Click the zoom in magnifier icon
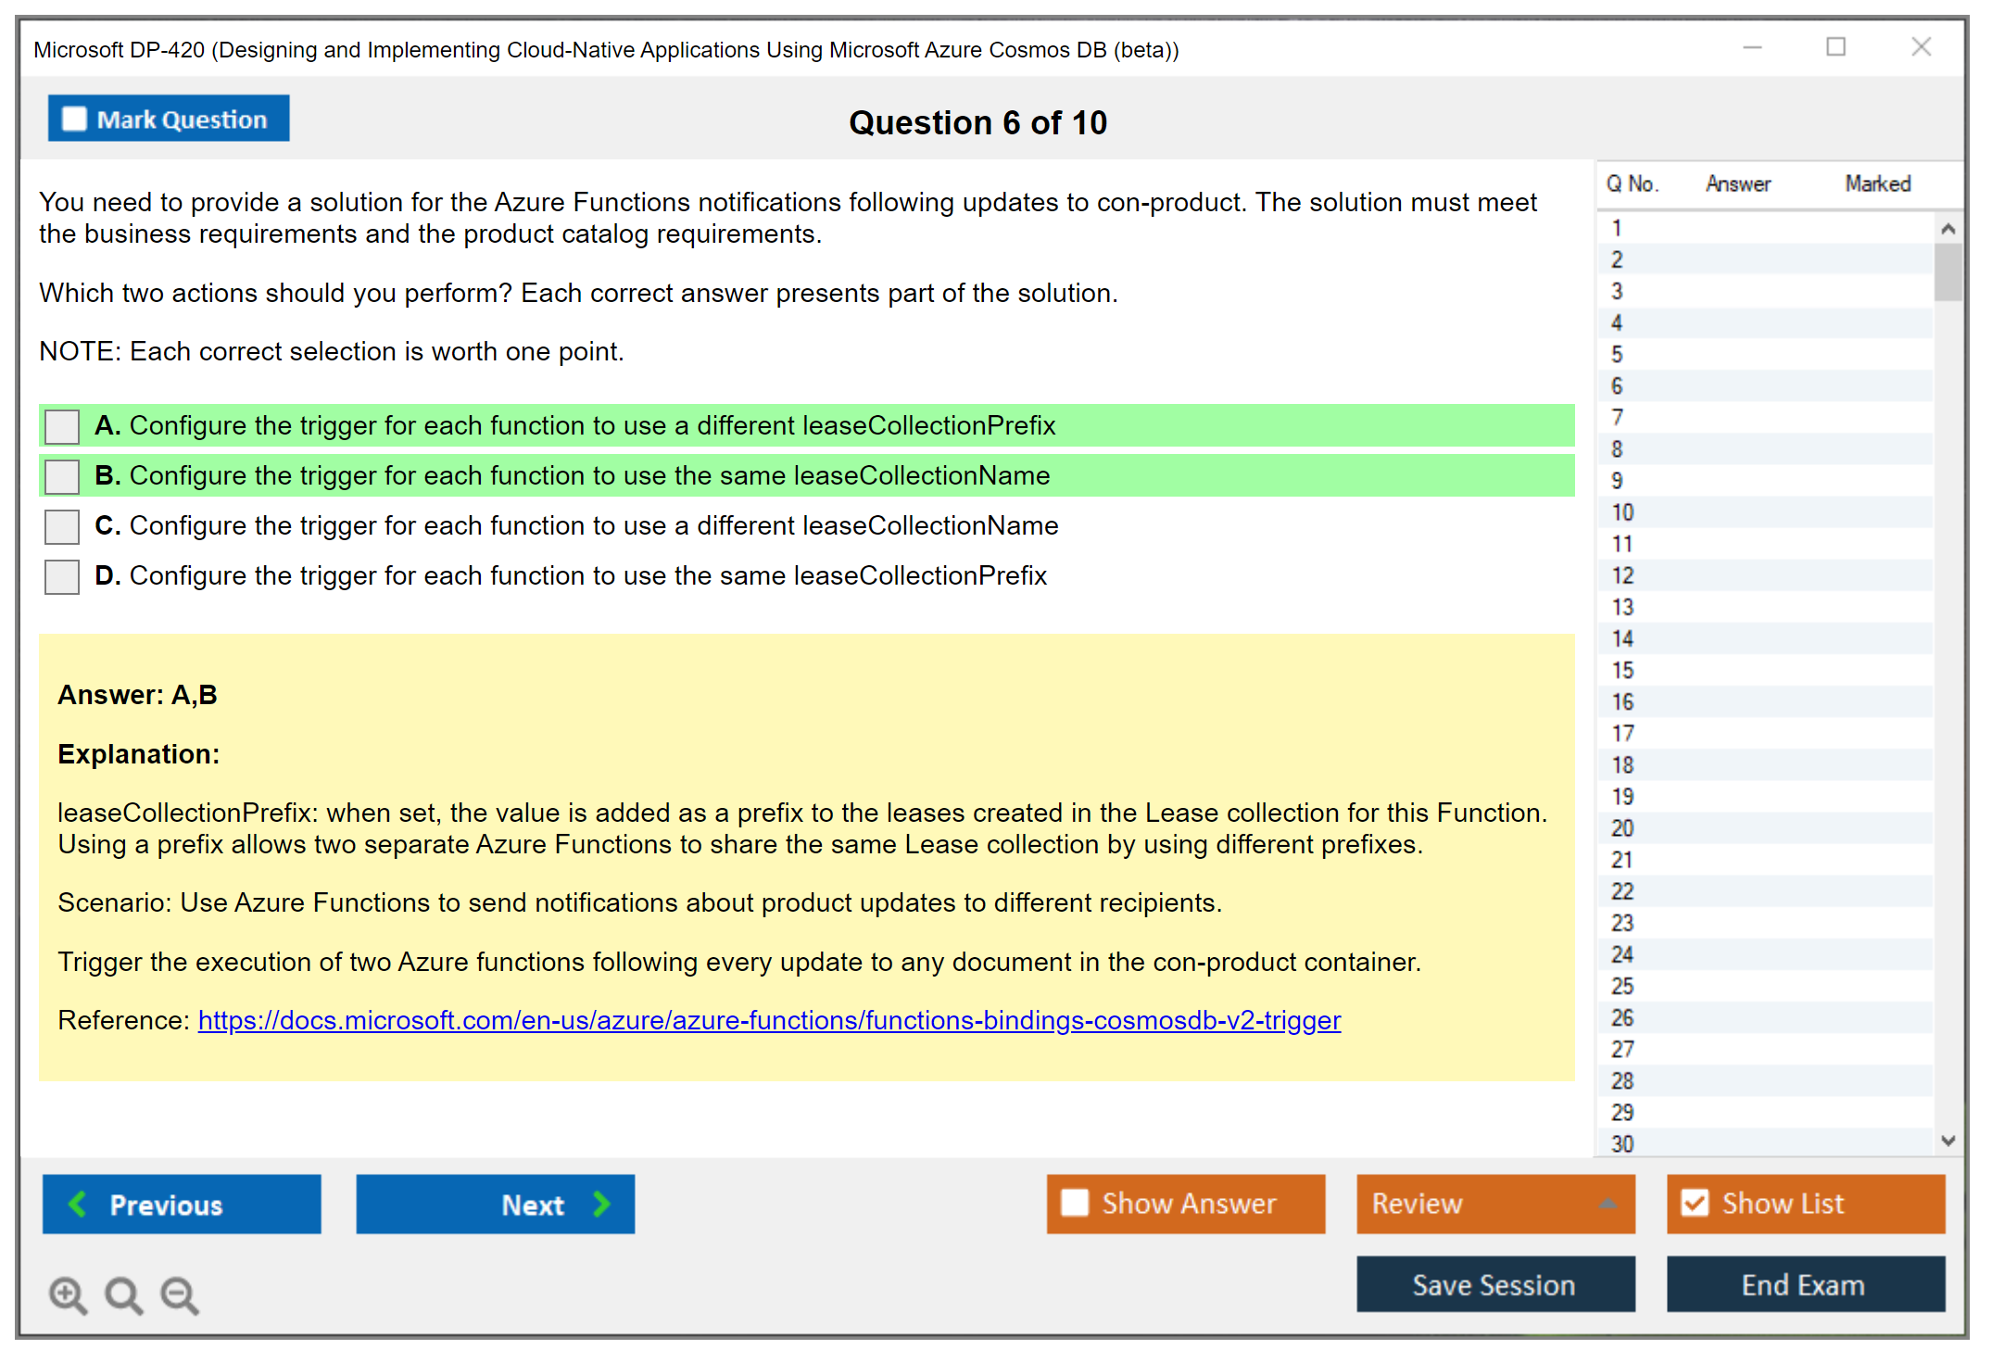The height and width of the screenshot is (1362, 1992). tap(68, 1294)
